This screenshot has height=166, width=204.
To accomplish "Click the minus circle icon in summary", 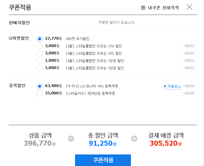I will 71,139.
